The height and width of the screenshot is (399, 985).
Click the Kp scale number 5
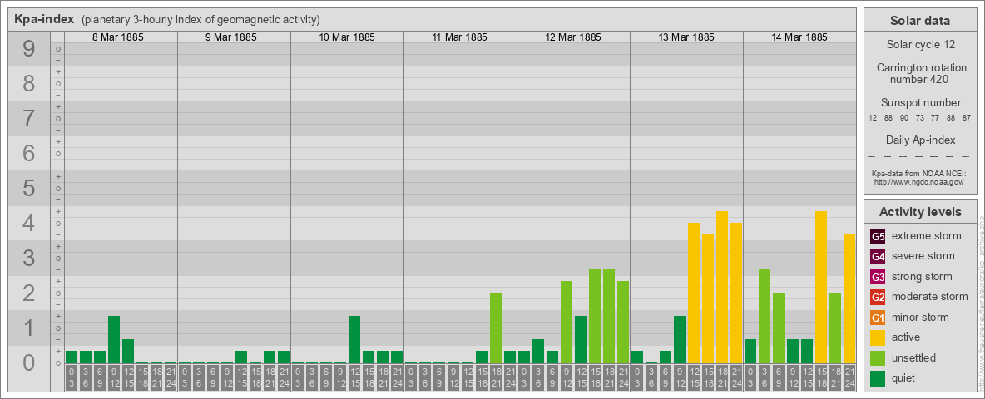click(x=28, y=188)
